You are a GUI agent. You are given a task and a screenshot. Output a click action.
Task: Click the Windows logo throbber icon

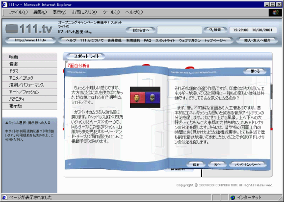pyautogui.click(x=275, y=12)
